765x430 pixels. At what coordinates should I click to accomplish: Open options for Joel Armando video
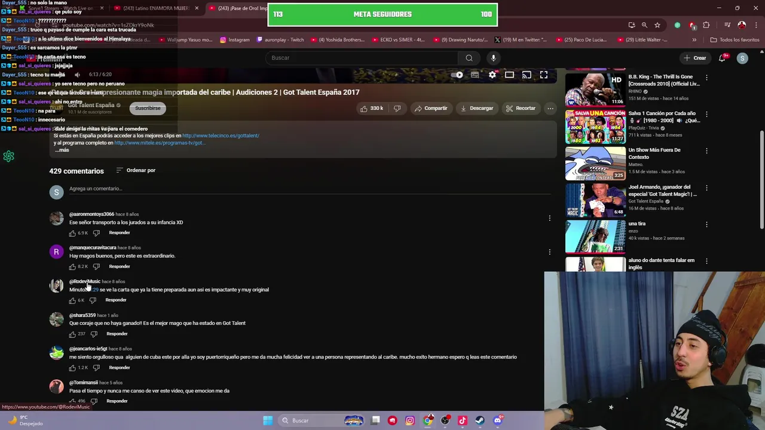706,188
